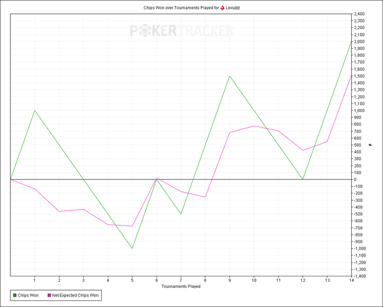Click x-axis tick label 3

click(83, 280)
